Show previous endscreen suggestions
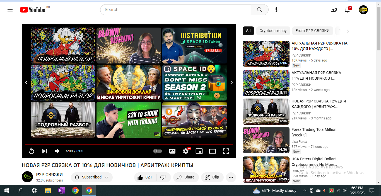The image size is (381, 196). 26,82
